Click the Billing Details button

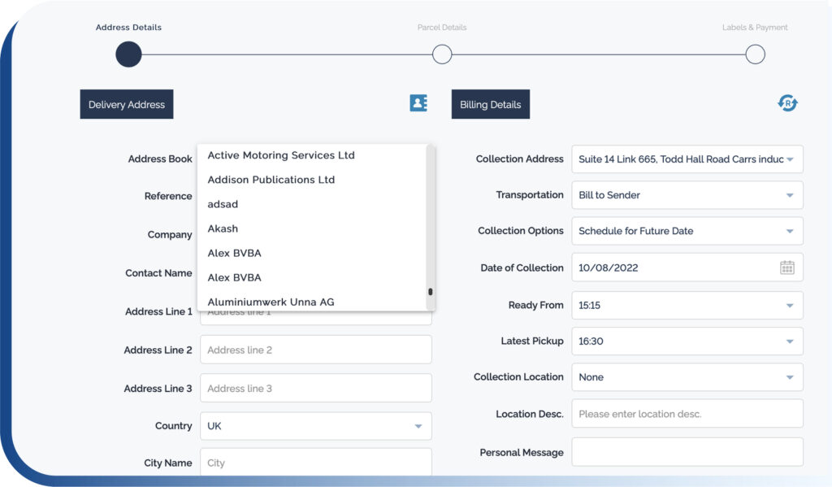click(490, 103)
